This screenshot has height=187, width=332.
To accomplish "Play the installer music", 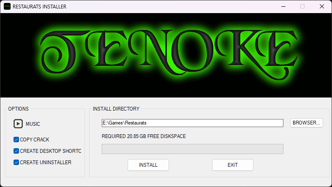I will pos(18,124).
